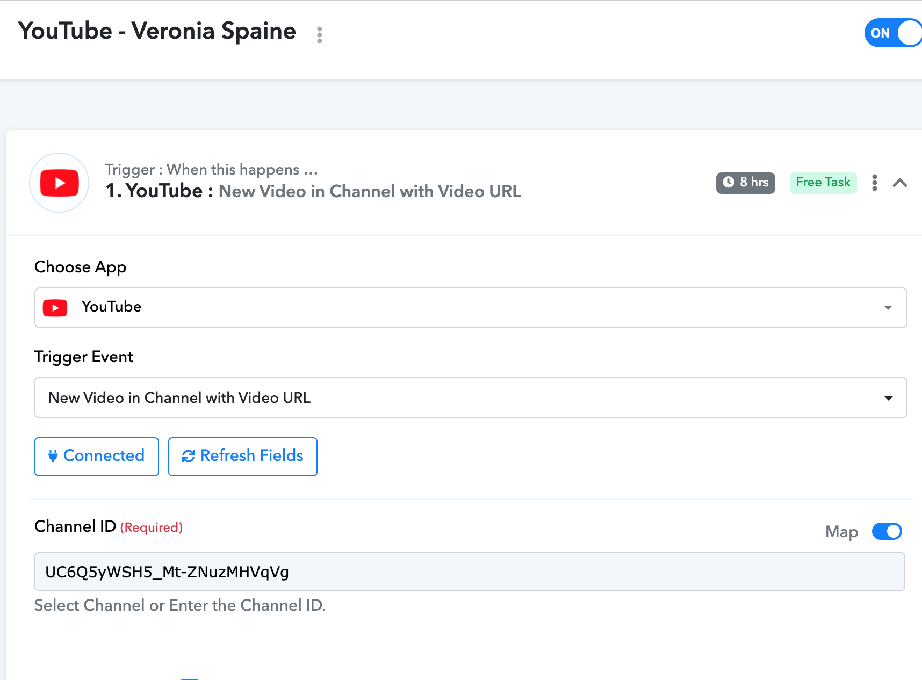Click the large YouTube trigger logo icon
922x680 pixels.
[x=59, y=183]
